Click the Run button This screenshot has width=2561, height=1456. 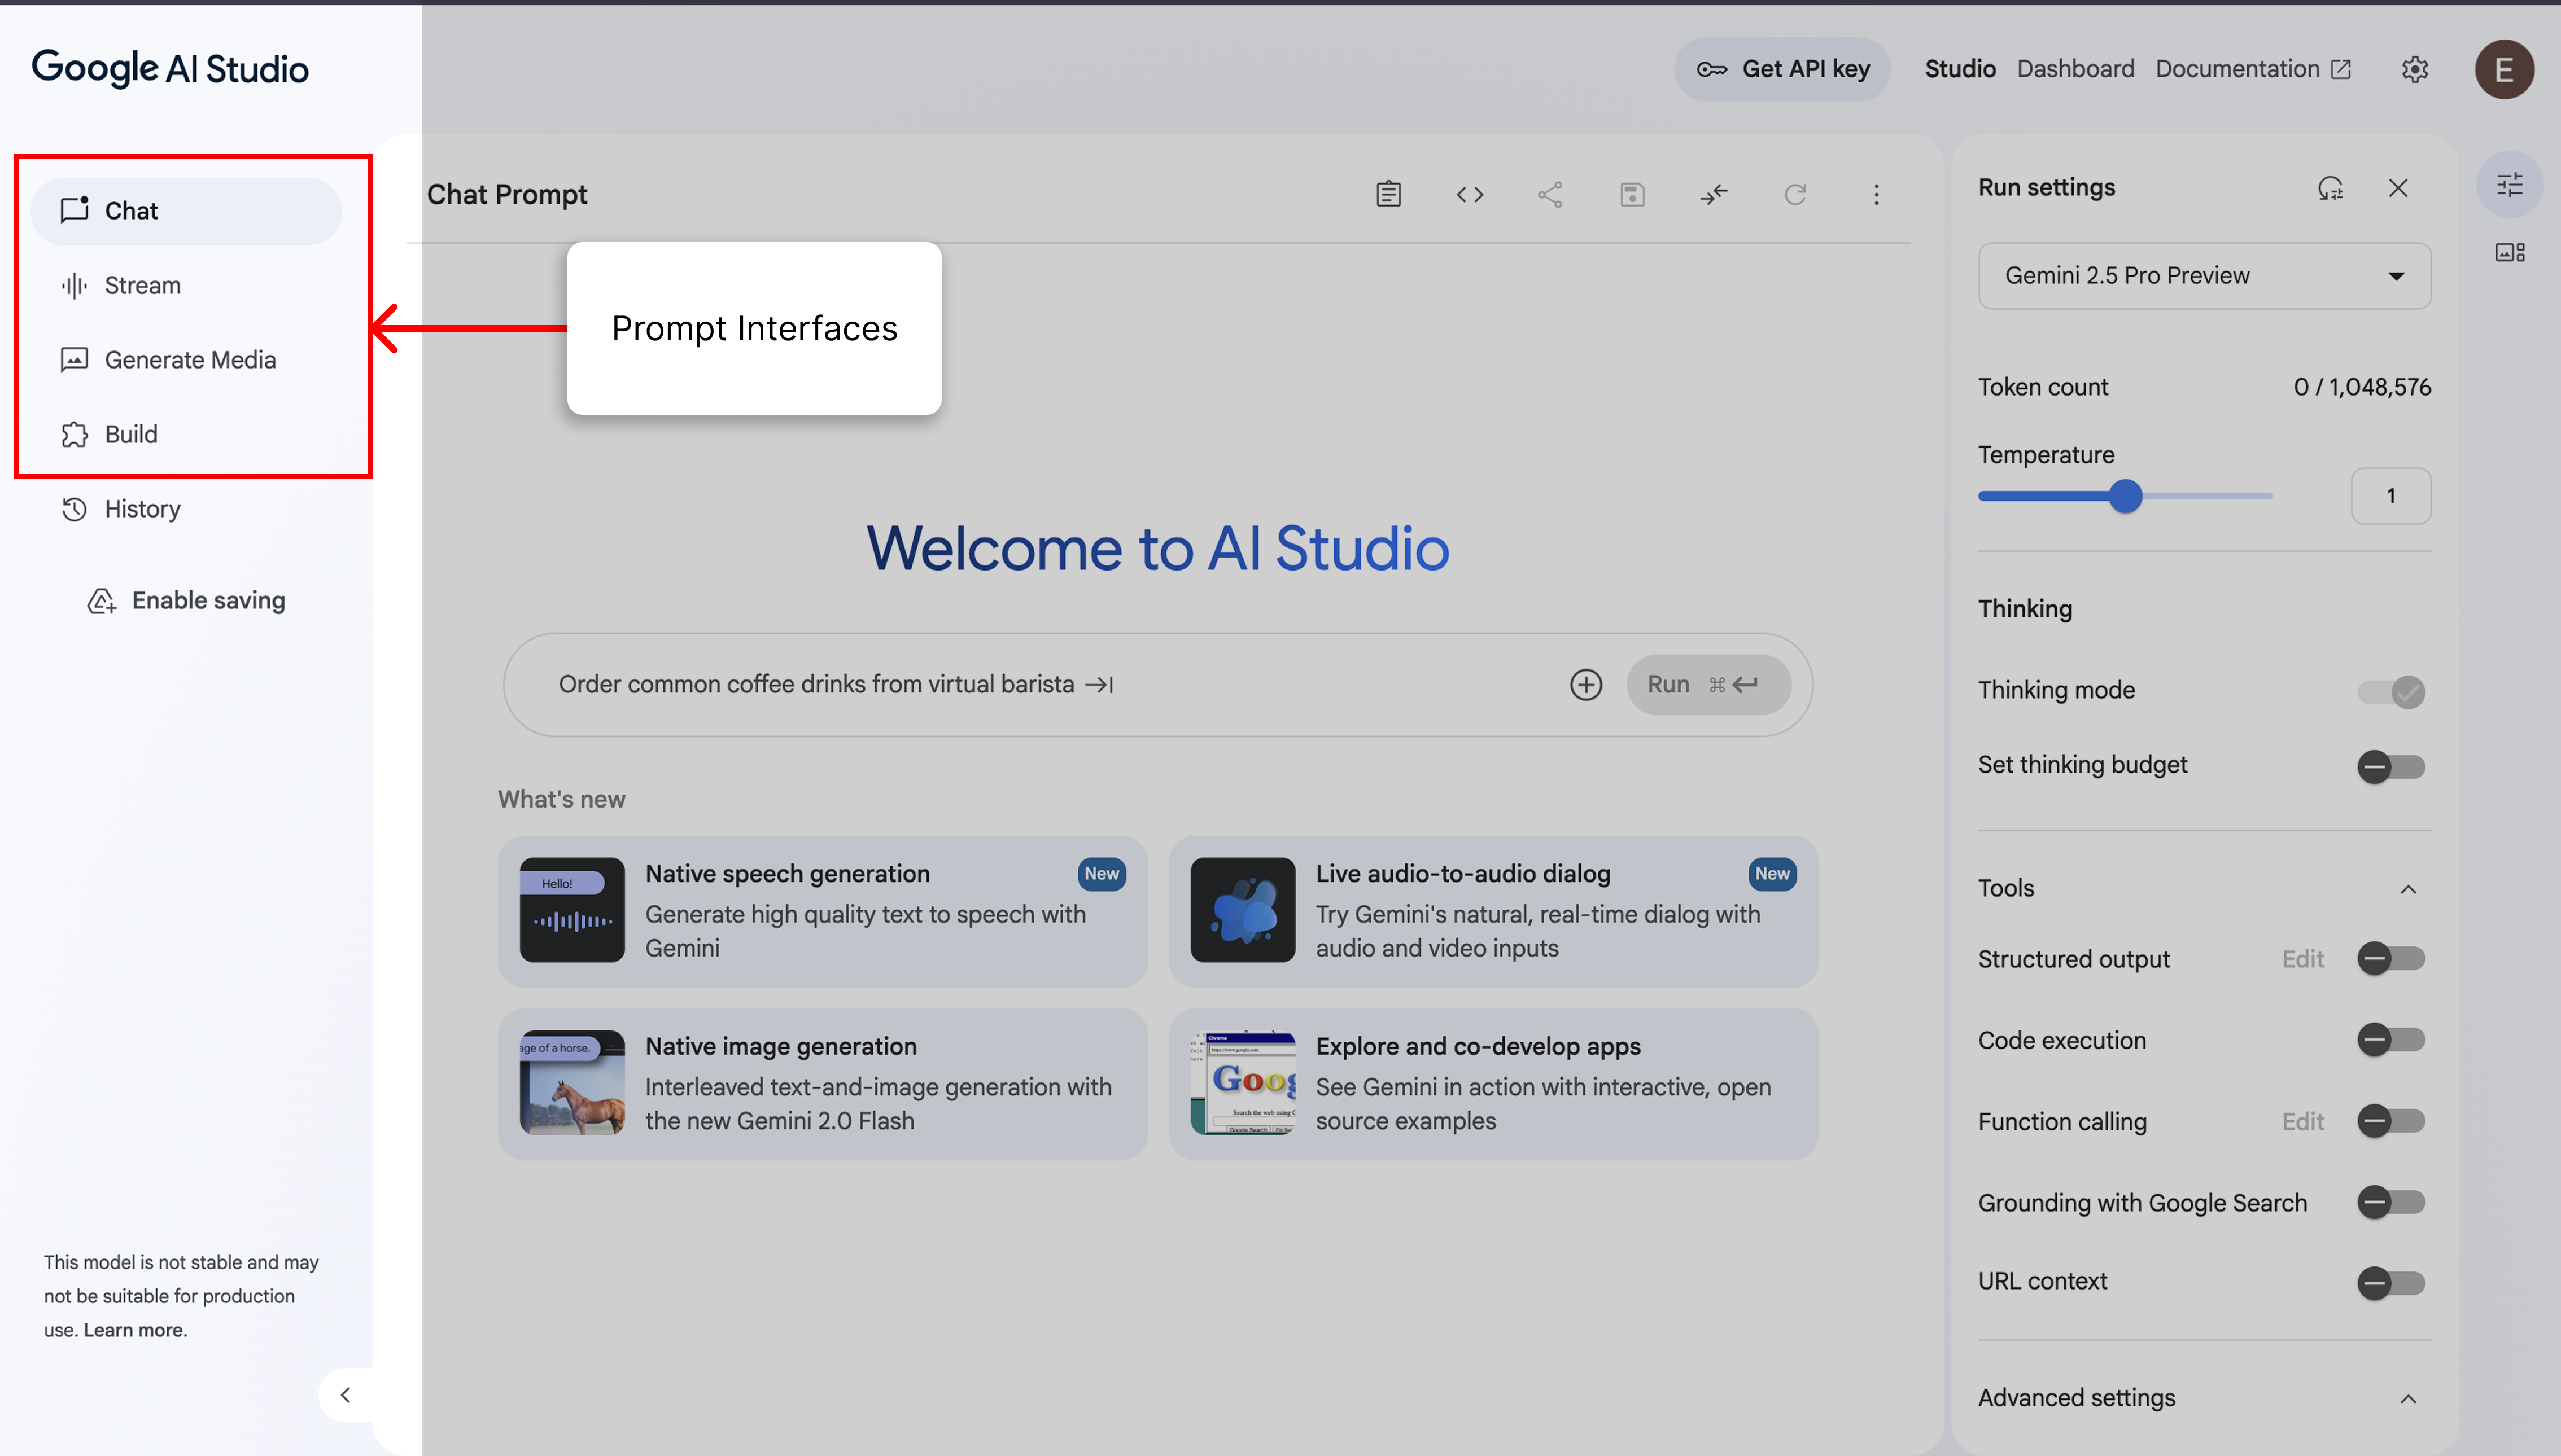(x=1708, y=684)
